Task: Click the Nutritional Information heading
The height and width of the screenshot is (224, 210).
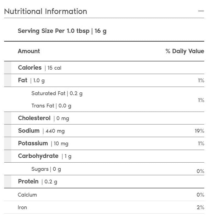Action: (x=46, y=12)
